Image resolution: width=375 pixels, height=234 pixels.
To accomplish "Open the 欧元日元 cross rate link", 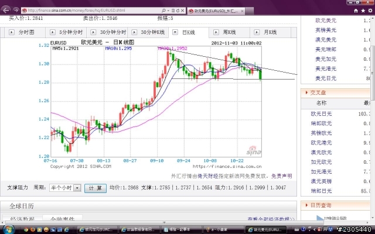I will tap(321, 114).
